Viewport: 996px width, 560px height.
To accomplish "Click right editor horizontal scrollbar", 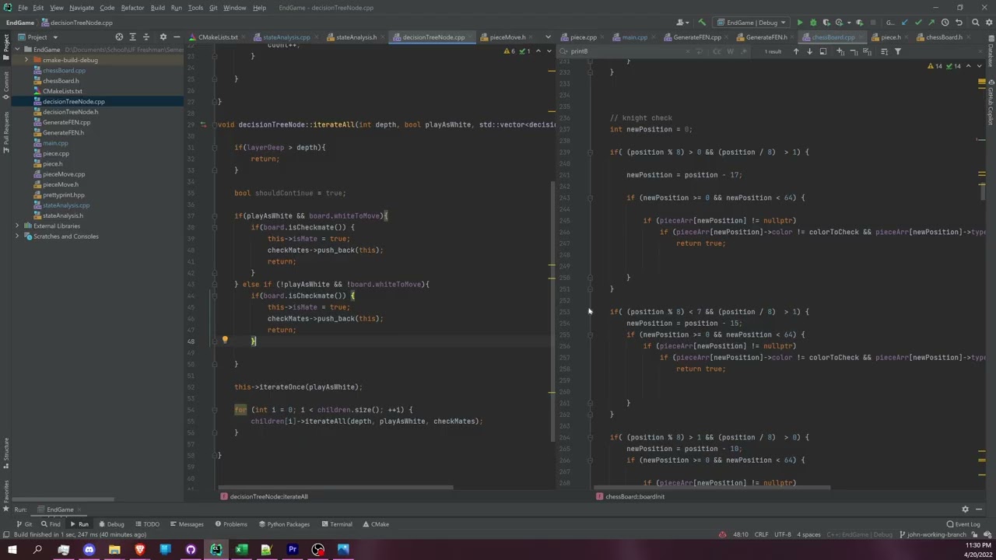I will point(710,488).
